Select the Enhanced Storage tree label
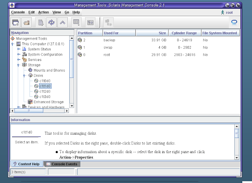Image resolution: width=252 pixels, height=183 pixels. pos(48,102)
